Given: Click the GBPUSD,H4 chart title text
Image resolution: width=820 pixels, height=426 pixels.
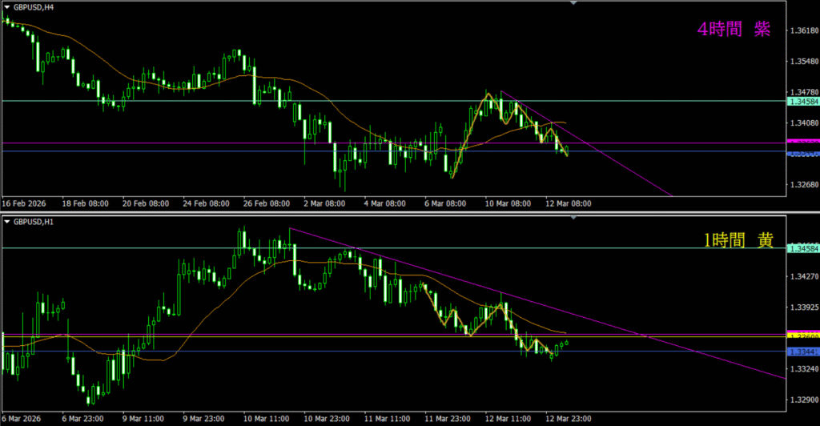Looking at the screenshot, I should pos(34,6).
